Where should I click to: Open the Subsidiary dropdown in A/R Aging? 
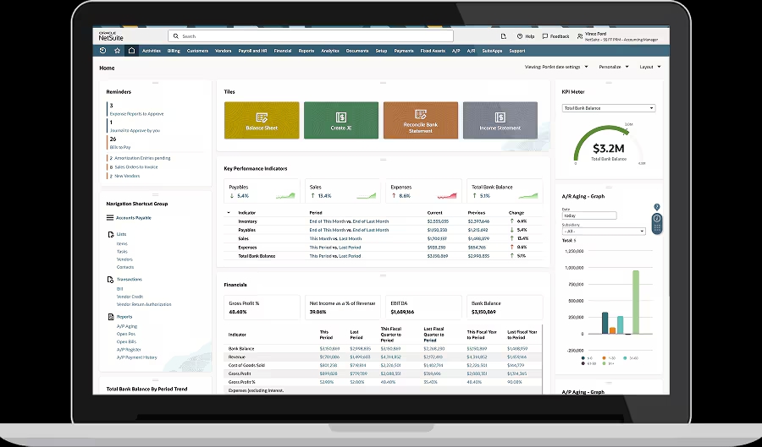pos(604,231)
